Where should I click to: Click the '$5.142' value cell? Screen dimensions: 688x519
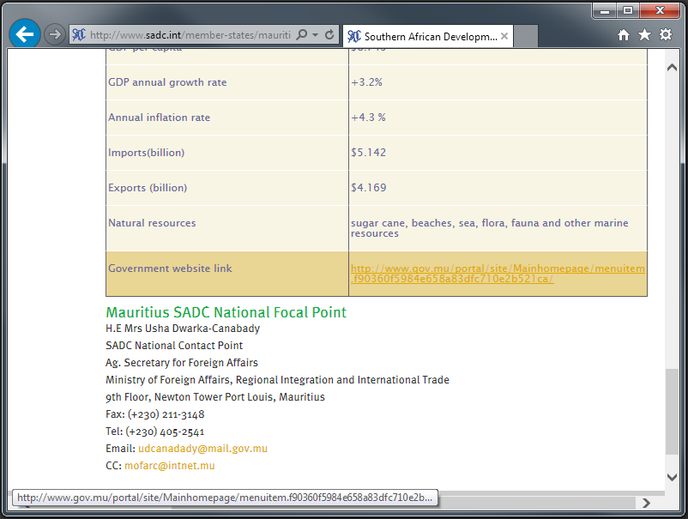click(x=498, y=153)
